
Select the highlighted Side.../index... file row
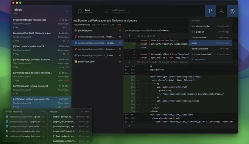click(x=97, y=43)
